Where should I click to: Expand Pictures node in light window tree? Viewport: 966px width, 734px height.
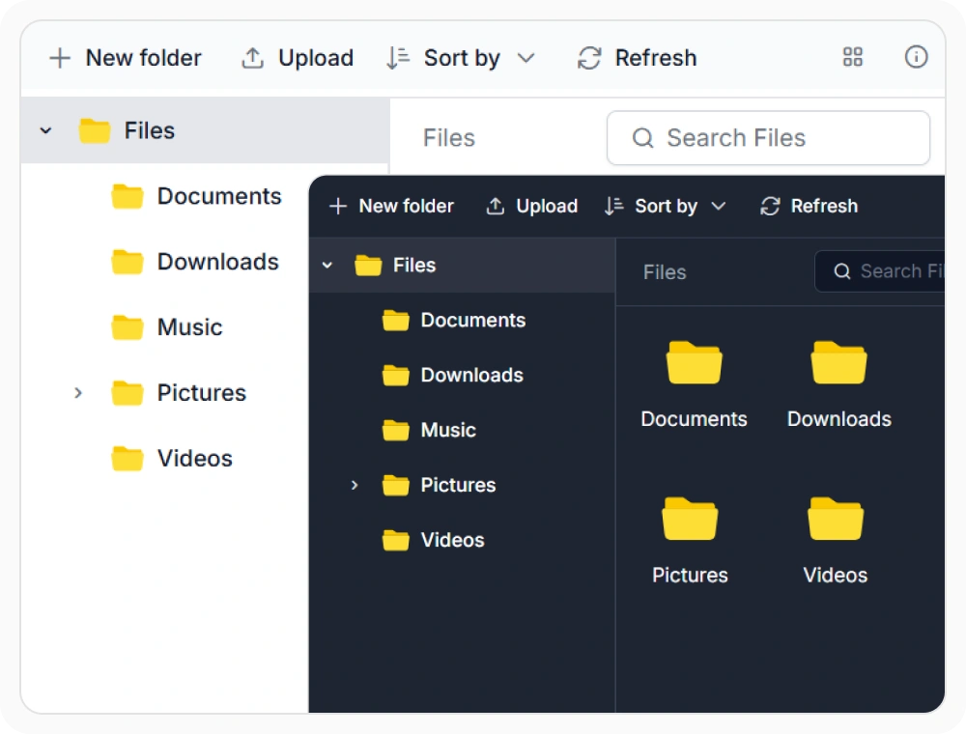click(x=78, y=393)
